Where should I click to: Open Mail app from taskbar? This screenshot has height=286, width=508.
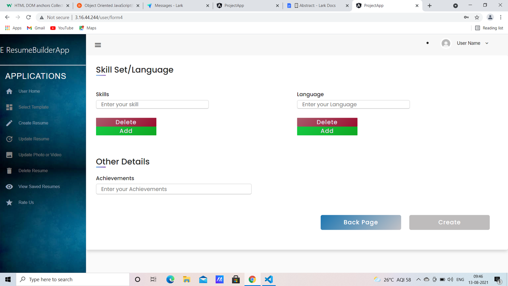203,279
